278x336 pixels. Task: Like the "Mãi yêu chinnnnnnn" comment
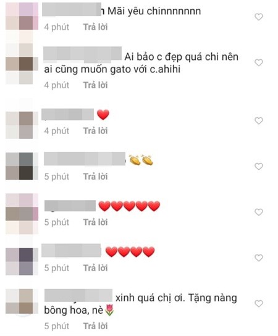[x=258, y=17]
